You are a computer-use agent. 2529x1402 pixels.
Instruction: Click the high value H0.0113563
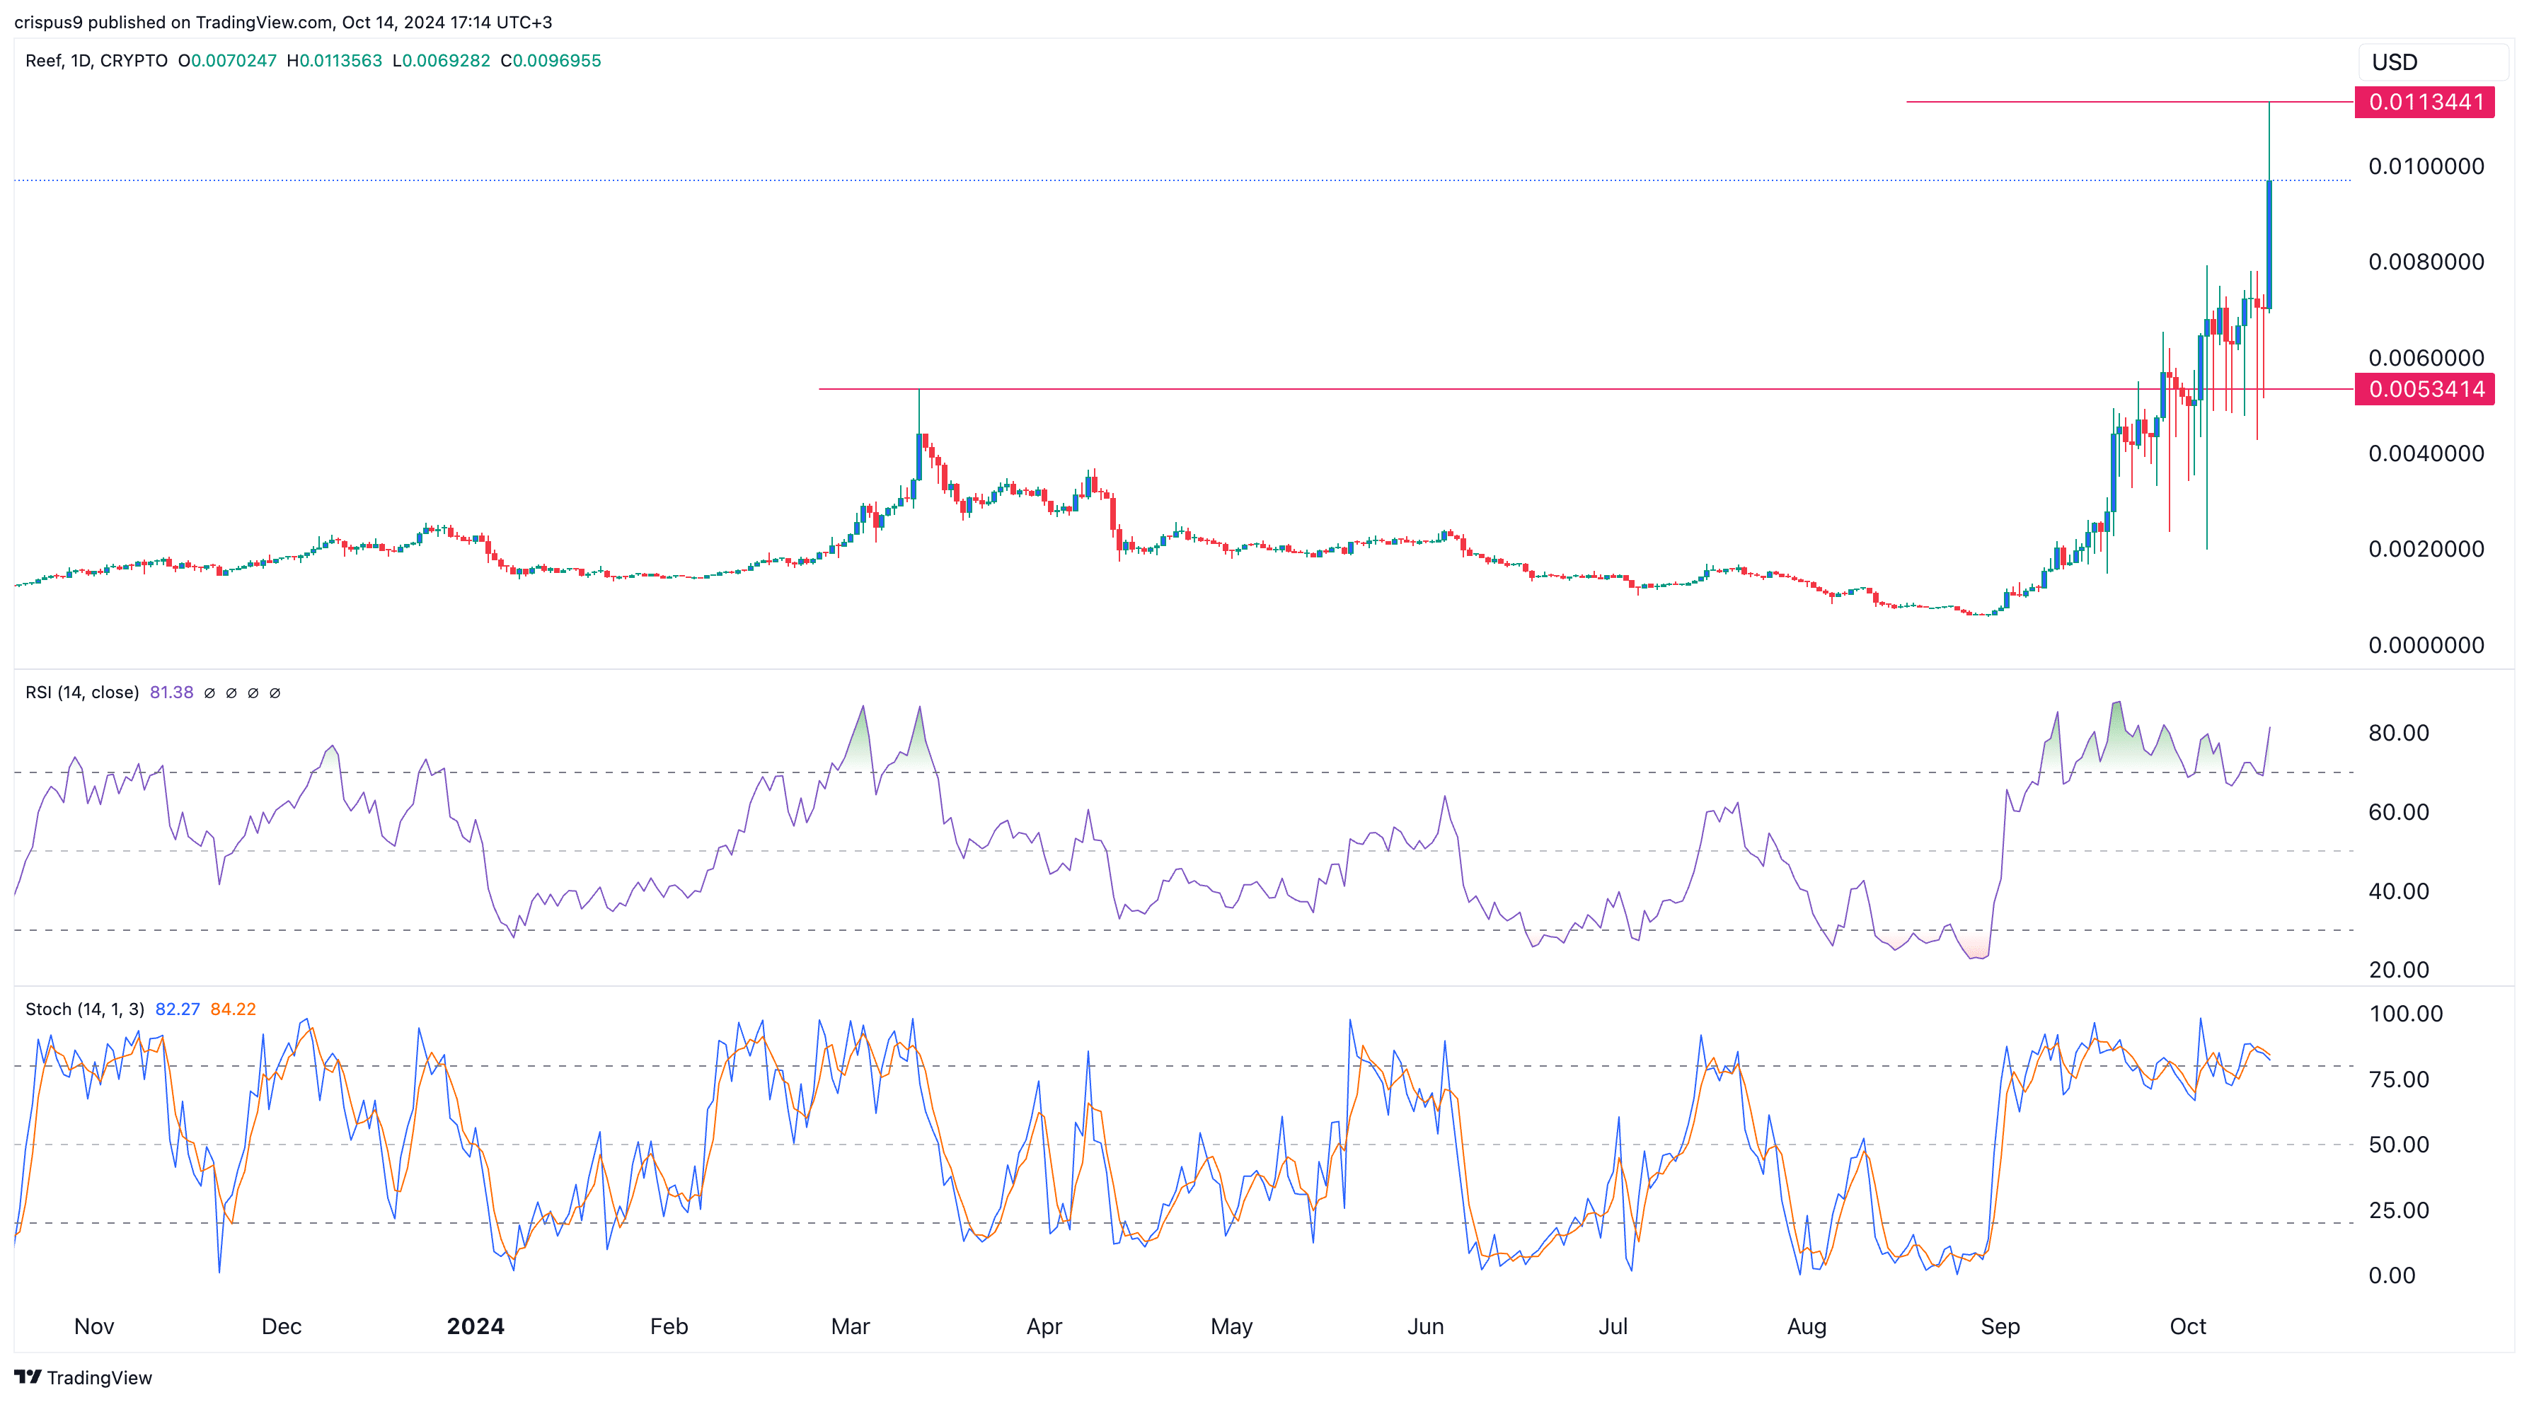[x=334, y=61]
